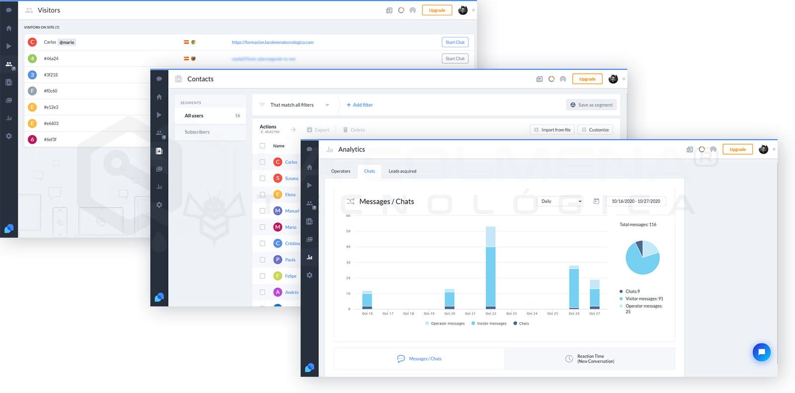
Task: Click Upgrade button in Contacts window
Action: click(x=587, y=79)
